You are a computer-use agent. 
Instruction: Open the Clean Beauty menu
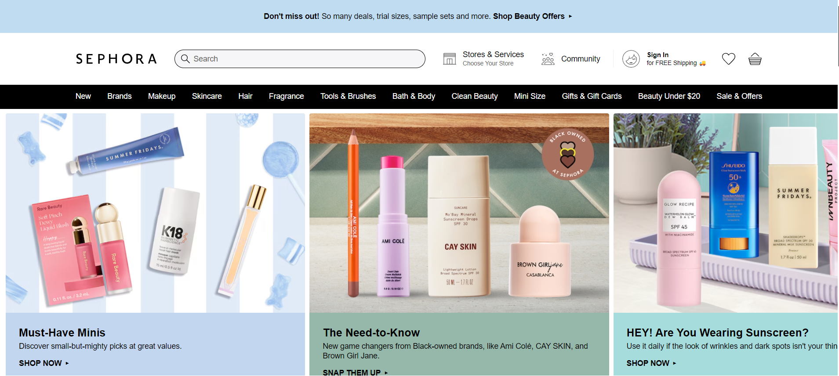pyautogui.click(x=475, y=96)
